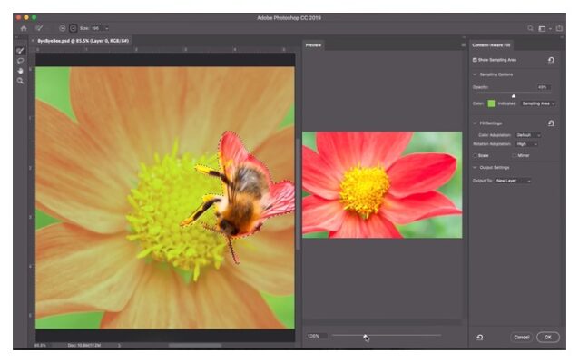Open the Rotation Adaptation dropdown
579x363 pixels.
coord(526,144)
